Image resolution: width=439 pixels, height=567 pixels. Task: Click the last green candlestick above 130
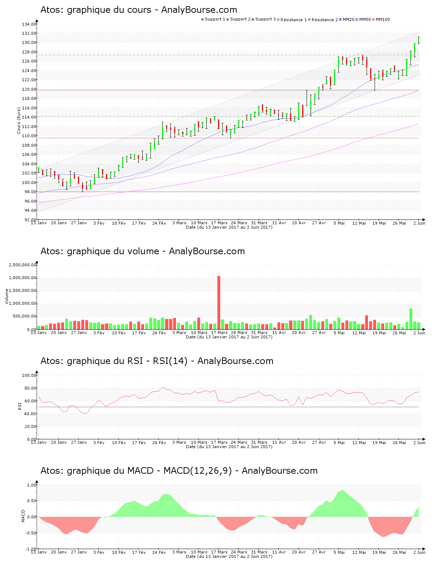(419, 41)
